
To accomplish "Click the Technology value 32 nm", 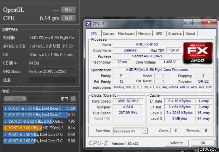I will click(122, 62).
